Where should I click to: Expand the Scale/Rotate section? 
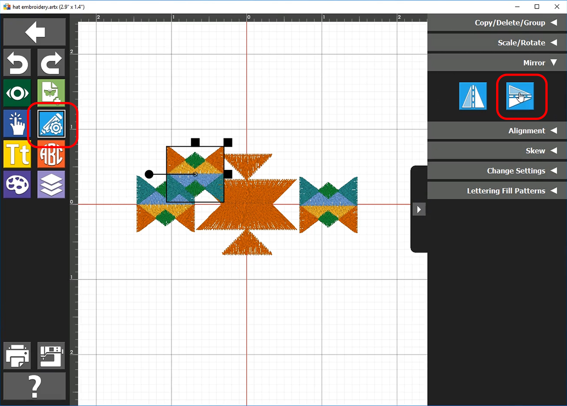(497, 42)
